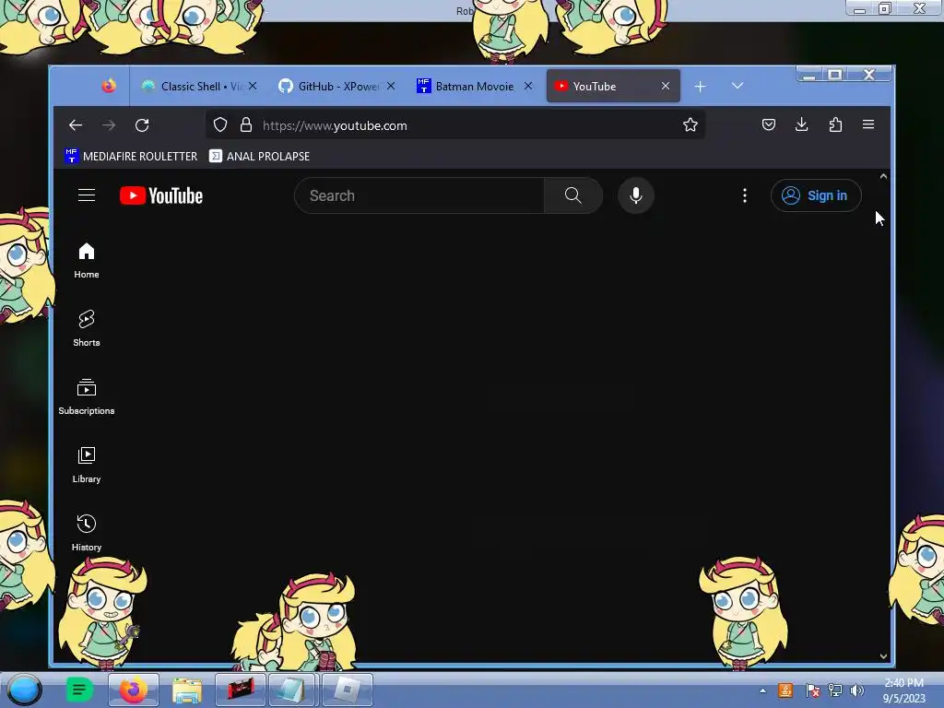Open Shorts in YouTube sidebar
The image size is (944, 708).
pos(87,329)
